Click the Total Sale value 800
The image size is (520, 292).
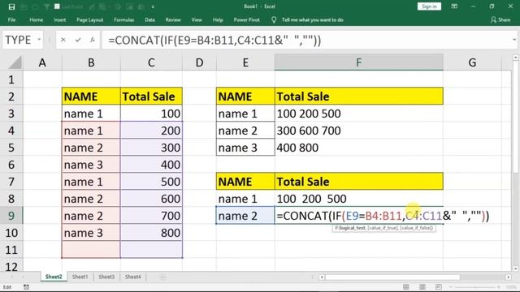tap(151, 233)
